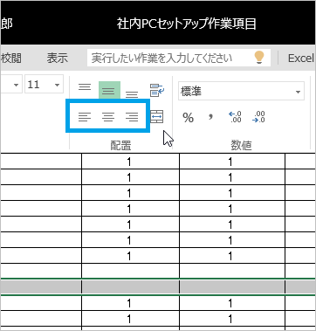Click the merge and center icon
Viewport: 316px width, 331px height.
coord(157,117)
